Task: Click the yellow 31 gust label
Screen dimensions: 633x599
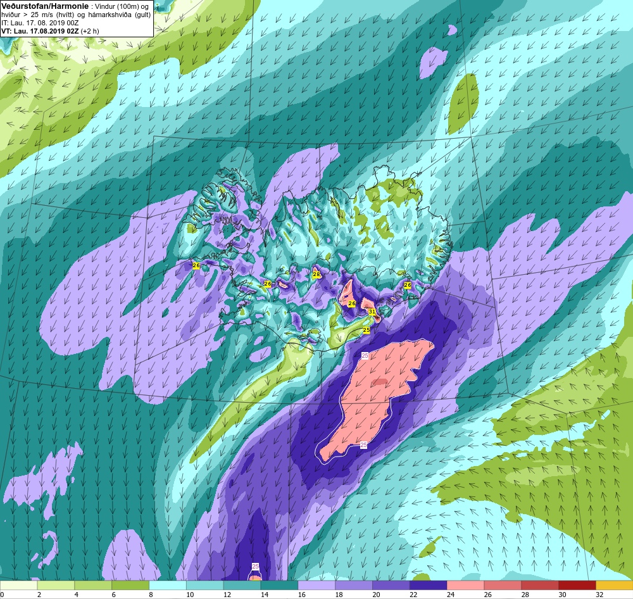Action: [372, 312]
